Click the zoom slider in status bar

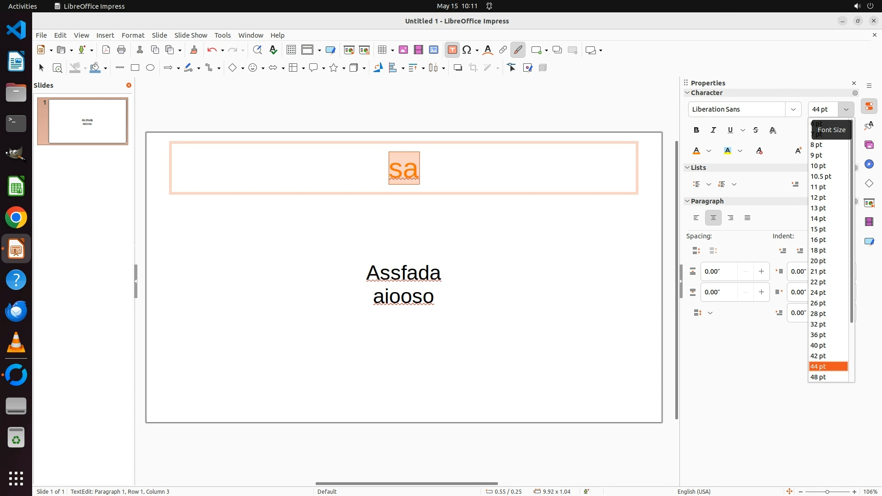[827, 492]
